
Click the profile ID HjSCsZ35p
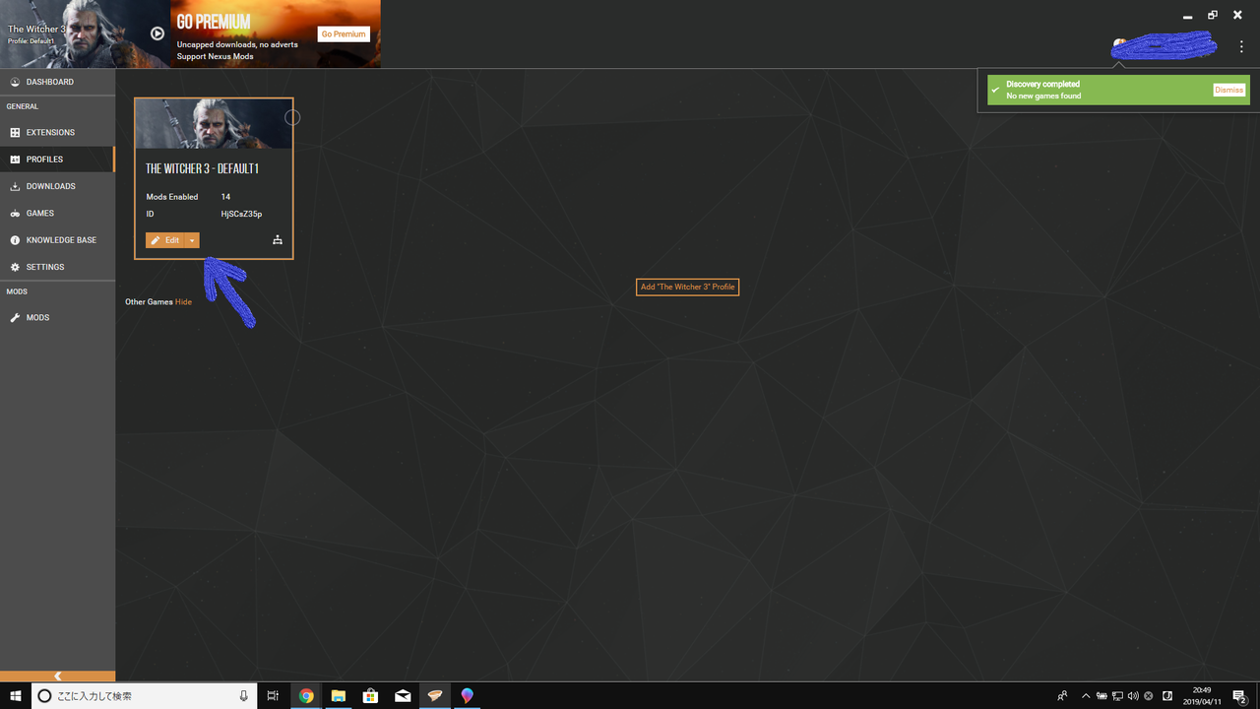point(241,214)
